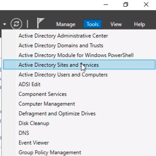Choose Computer Management from Tools menu
This screenshot has height=156, width=156.
[x=79, y=104]
